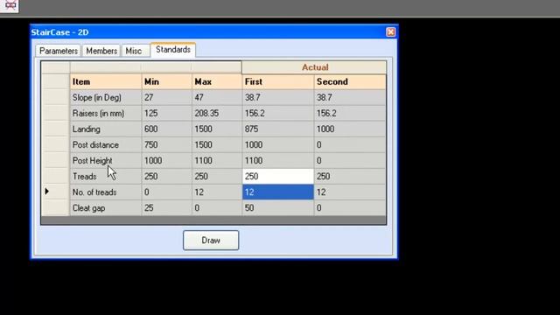Click Treads Min value 250
560x315 pixels.
167,177
